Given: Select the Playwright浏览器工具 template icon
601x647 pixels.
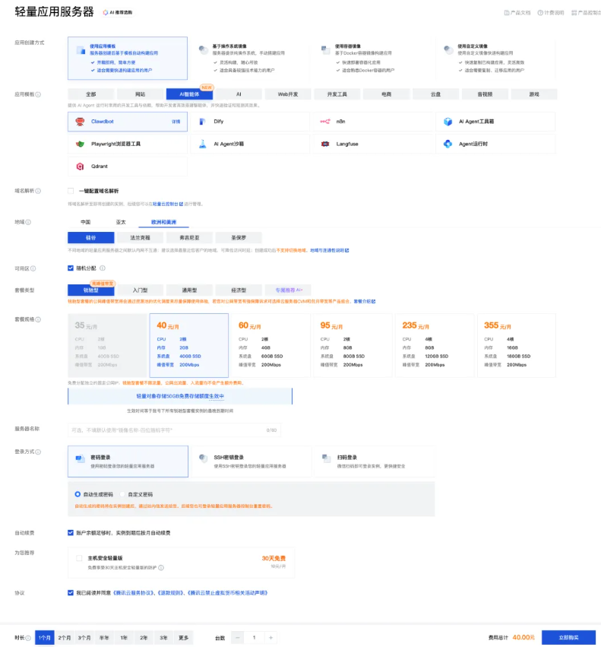Looking at the screenshot, I should click(81, 144).
